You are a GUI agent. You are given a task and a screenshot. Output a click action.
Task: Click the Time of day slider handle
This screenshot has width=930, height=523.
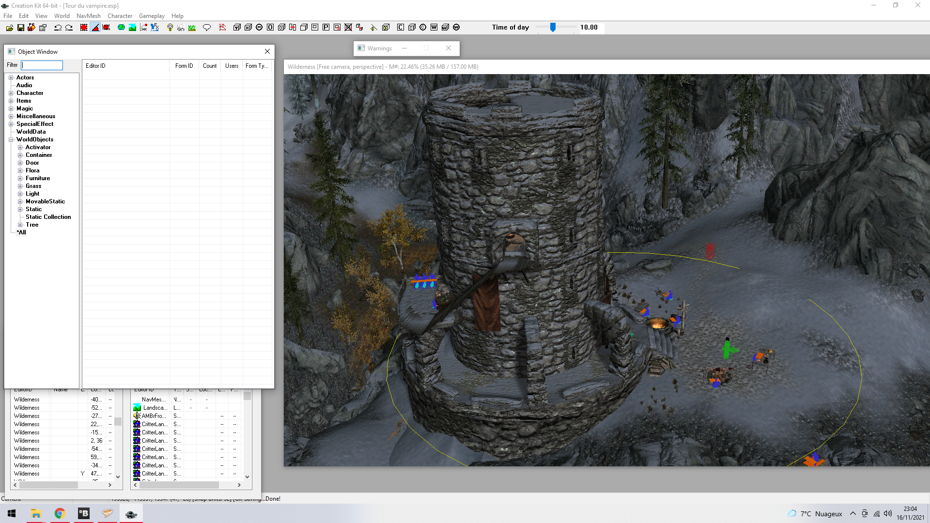(553, 28)
